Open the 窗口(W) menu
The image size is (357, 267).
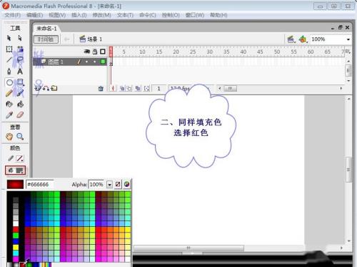click(x=195, y=15)
